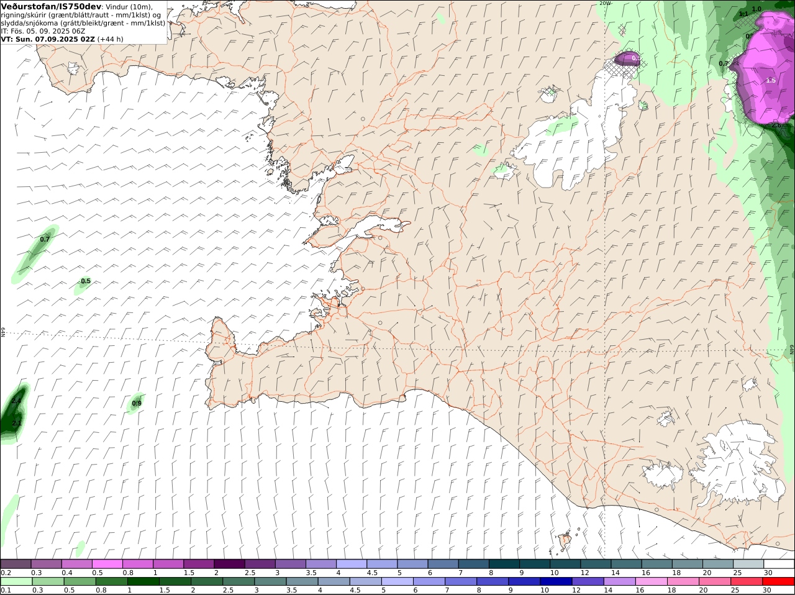
Task: Click the initial time 'IT: Fös. 05. 09. 2025 06Z'
Action: (x=43, y=31)
